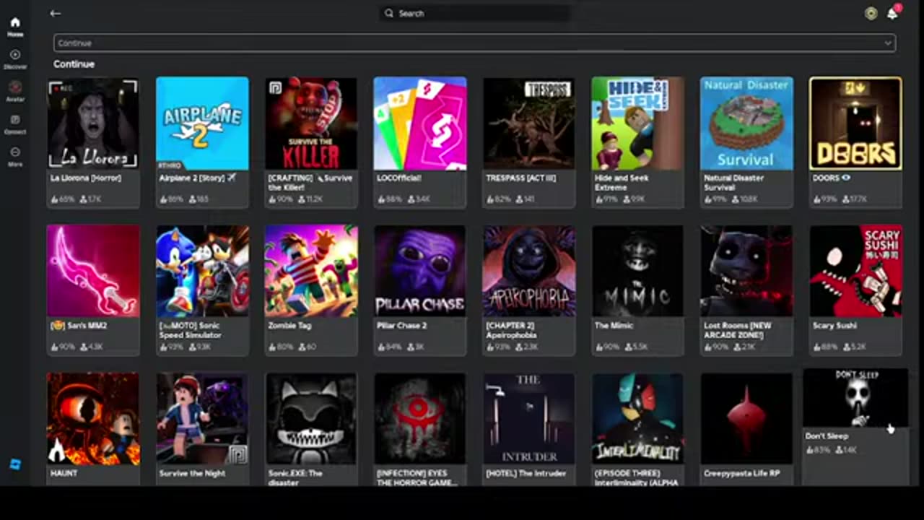Open the Lost Rooms game thumbnail

(x=746, y=271)
